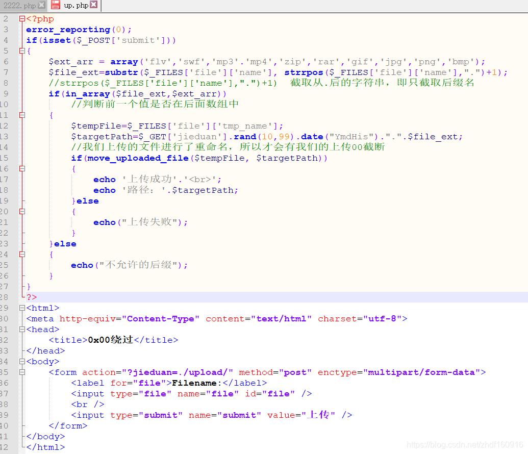The image size is (528, 454).
Task: Click line number 28 in the margin
Action: tap(5, 297)
